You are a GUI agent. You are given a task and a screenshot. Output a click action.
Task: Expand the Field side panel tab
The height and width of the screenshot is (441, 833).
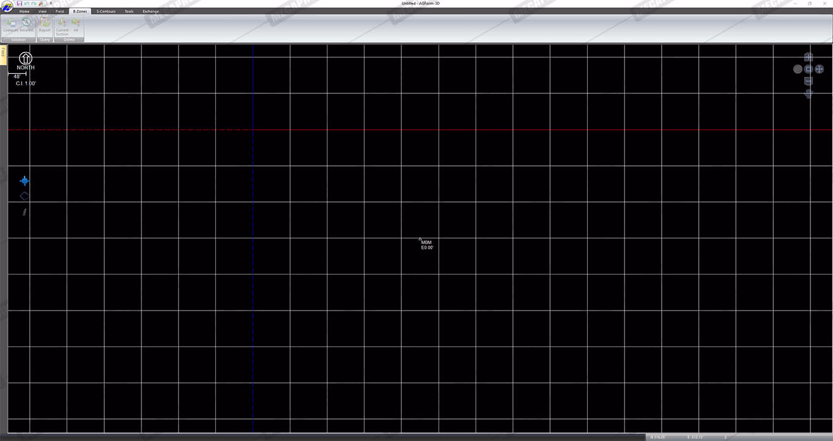coord(3,52)
